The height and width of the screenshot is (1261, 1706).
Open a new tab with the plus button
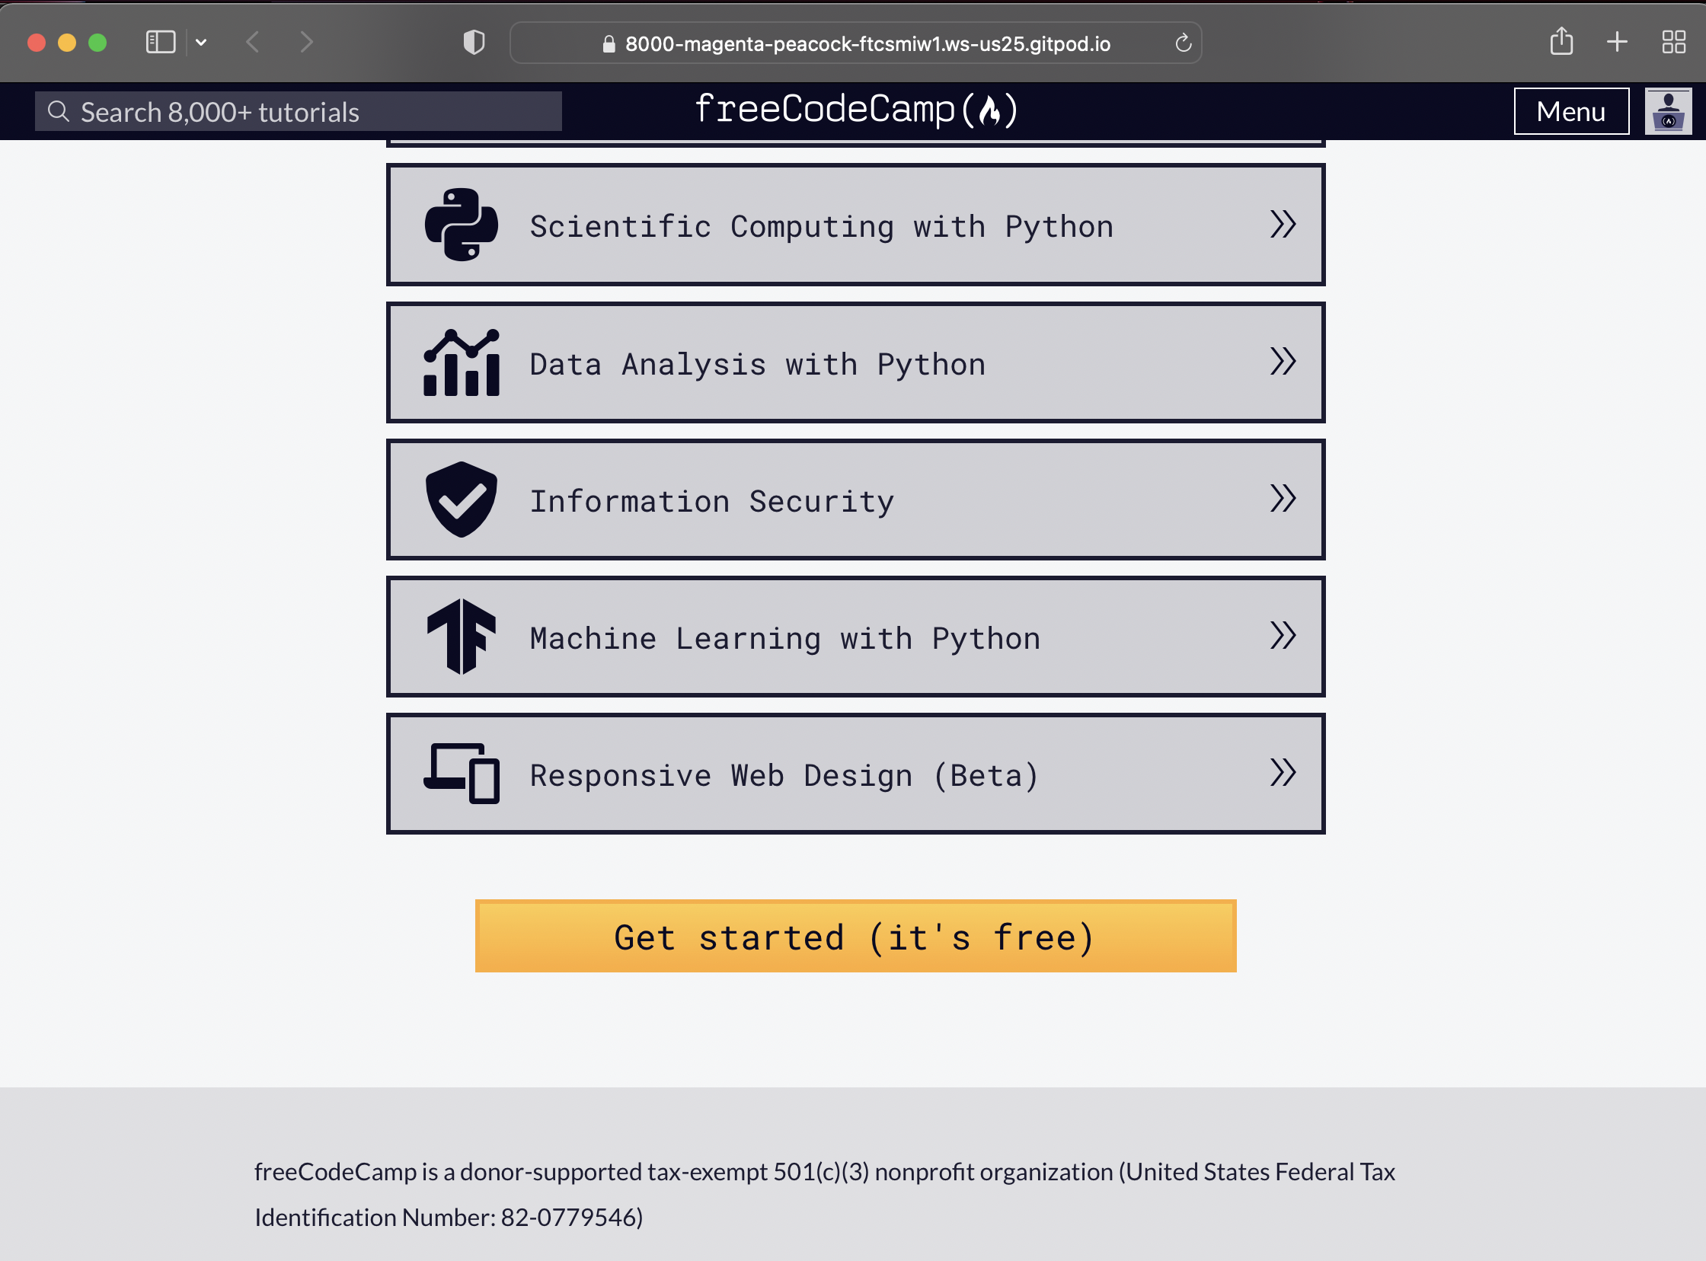click(1616, 42)
